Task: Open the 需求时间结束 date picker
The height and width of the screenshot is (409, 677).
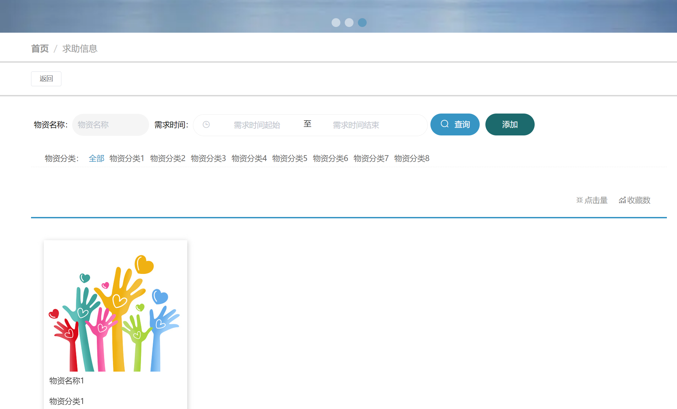Action: [x=355, y=125]
